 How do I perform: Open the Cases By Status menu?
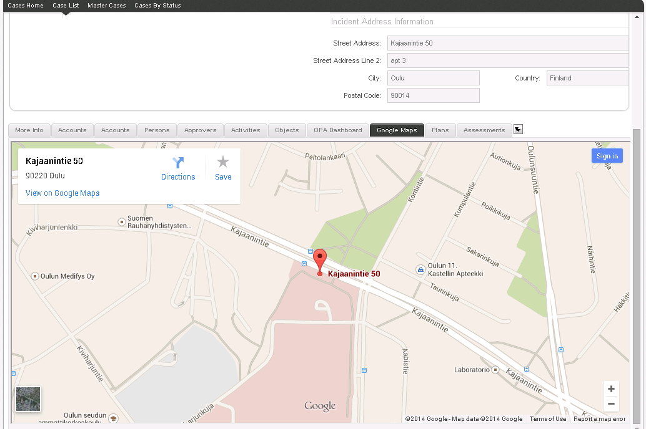[x=156, y=5]
